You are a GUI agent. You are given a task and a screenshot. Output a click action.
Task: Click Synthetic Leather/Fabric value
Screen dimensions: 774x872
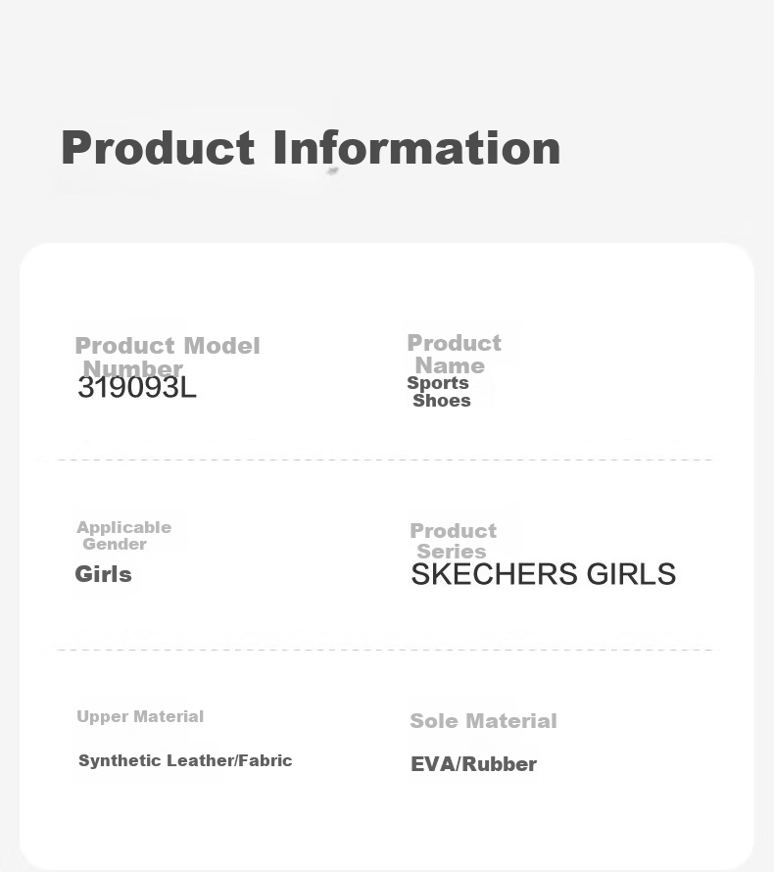(x=185, y=760)
